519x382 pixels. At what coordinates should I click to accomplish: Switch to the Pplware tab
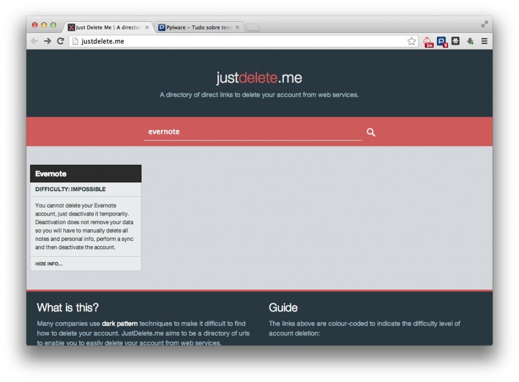[x=198, y=27]
